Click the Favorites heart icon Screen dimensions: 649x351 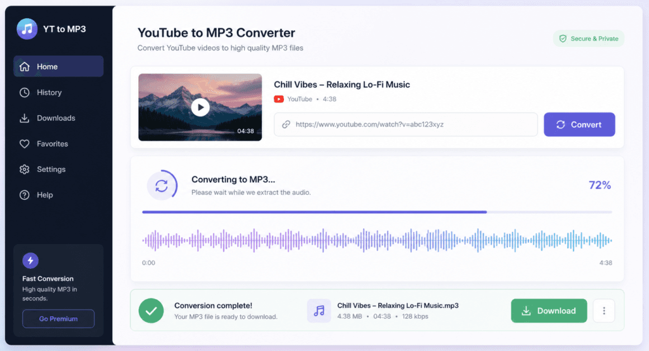pos(25,144)
